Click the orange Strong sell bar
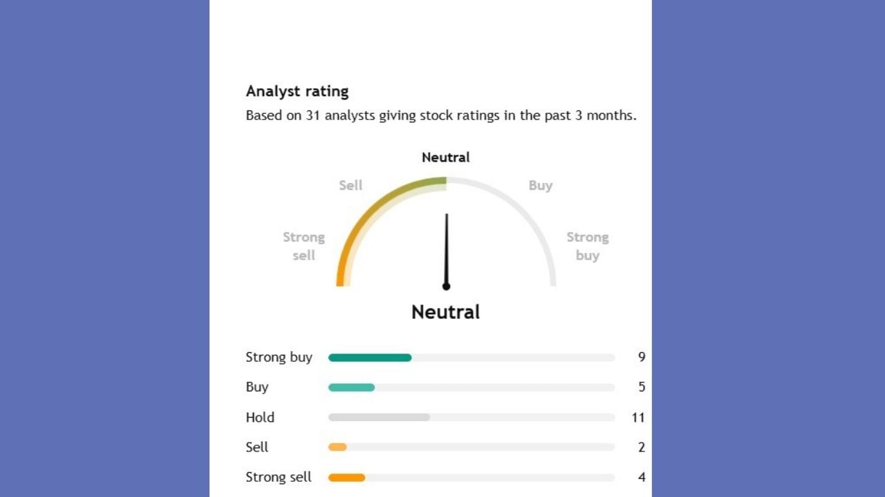This screenshot has height=497, width=885. click(346, 477)
